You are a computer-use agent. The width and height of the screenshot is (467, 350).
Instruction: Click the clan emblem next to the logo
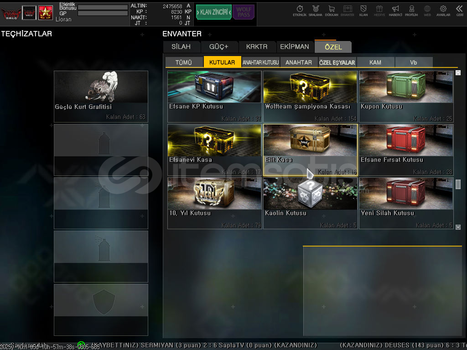29,13
